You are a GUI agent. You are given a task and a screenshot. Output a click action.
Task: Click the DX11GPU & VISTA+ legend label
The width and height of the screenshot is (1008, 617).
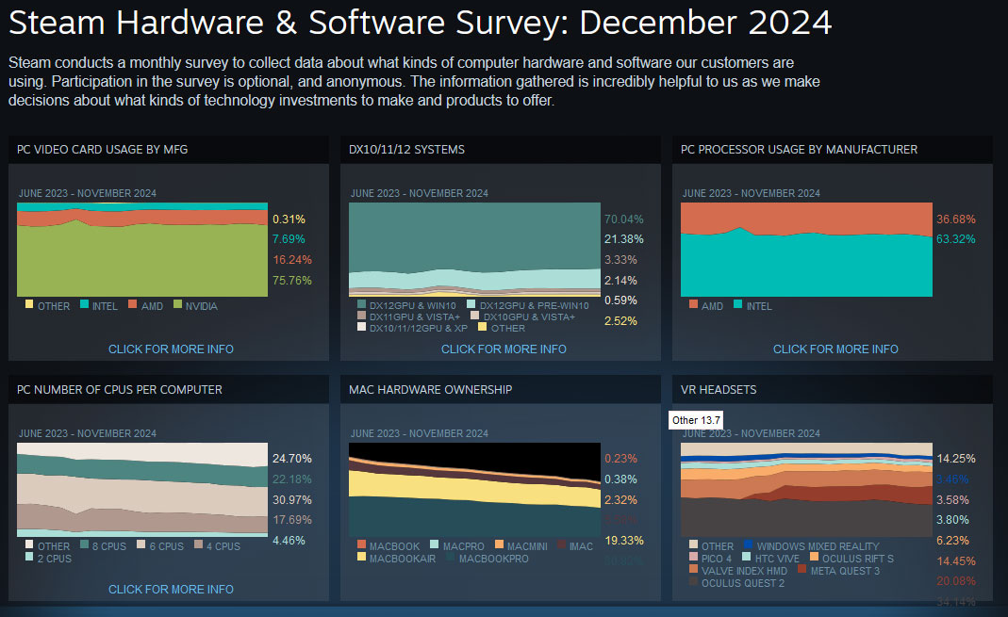click(415, 317)
